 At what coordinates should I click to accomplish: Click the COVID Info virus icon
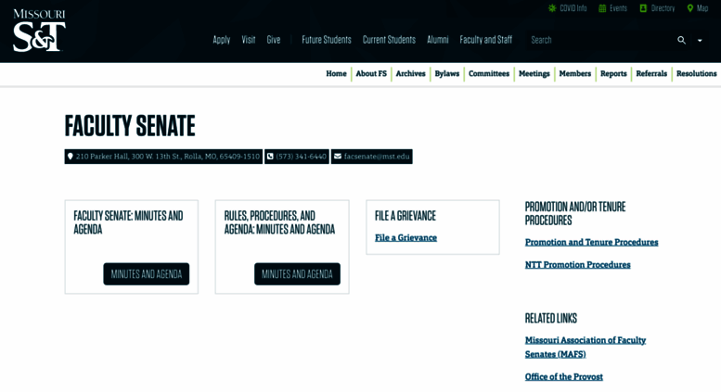(x=552, y=8)
